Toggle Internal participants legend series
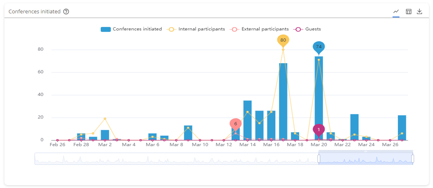The image size is (433, 188). tap(196, 29)
